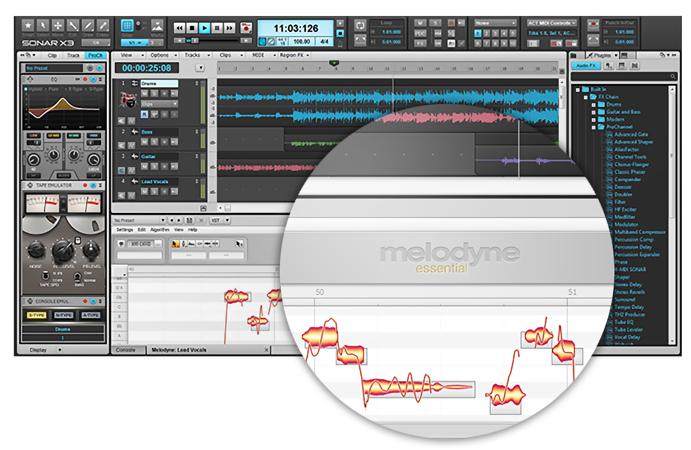Open the Region FX dropdown menu
Viewport: 691px width, 450px height.
coord(295,55)
